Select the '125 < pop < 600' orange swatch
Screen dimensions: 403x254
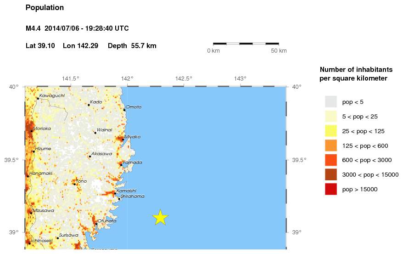331,146
